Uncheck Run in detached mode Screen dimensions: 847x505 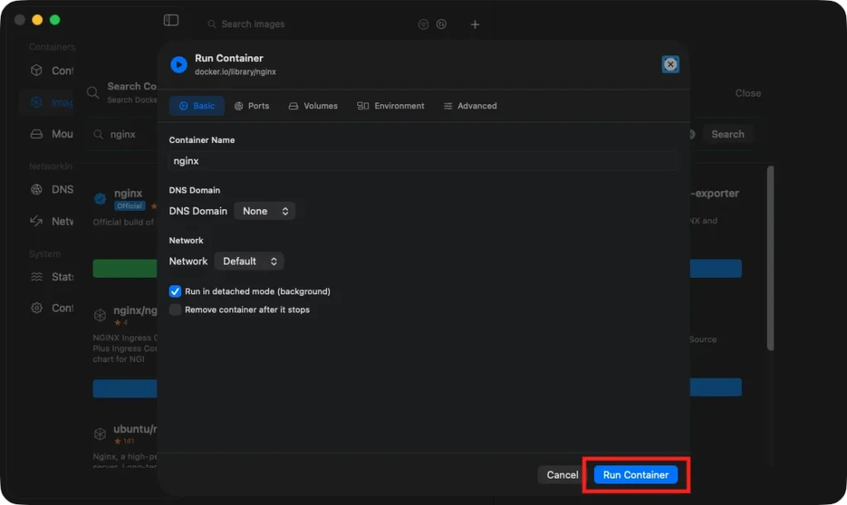point(175,291)
